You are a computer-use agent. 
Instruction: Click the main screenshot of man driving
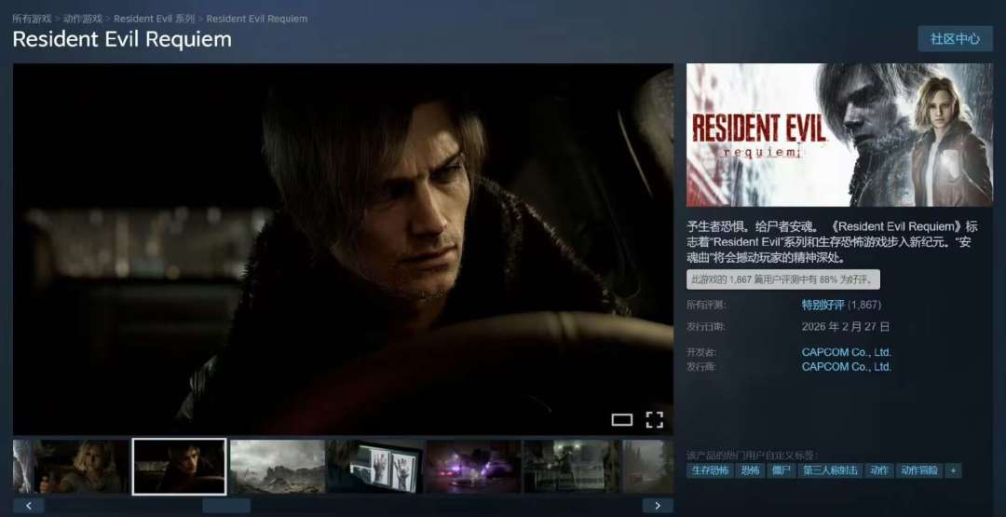[x=343, y=249]
